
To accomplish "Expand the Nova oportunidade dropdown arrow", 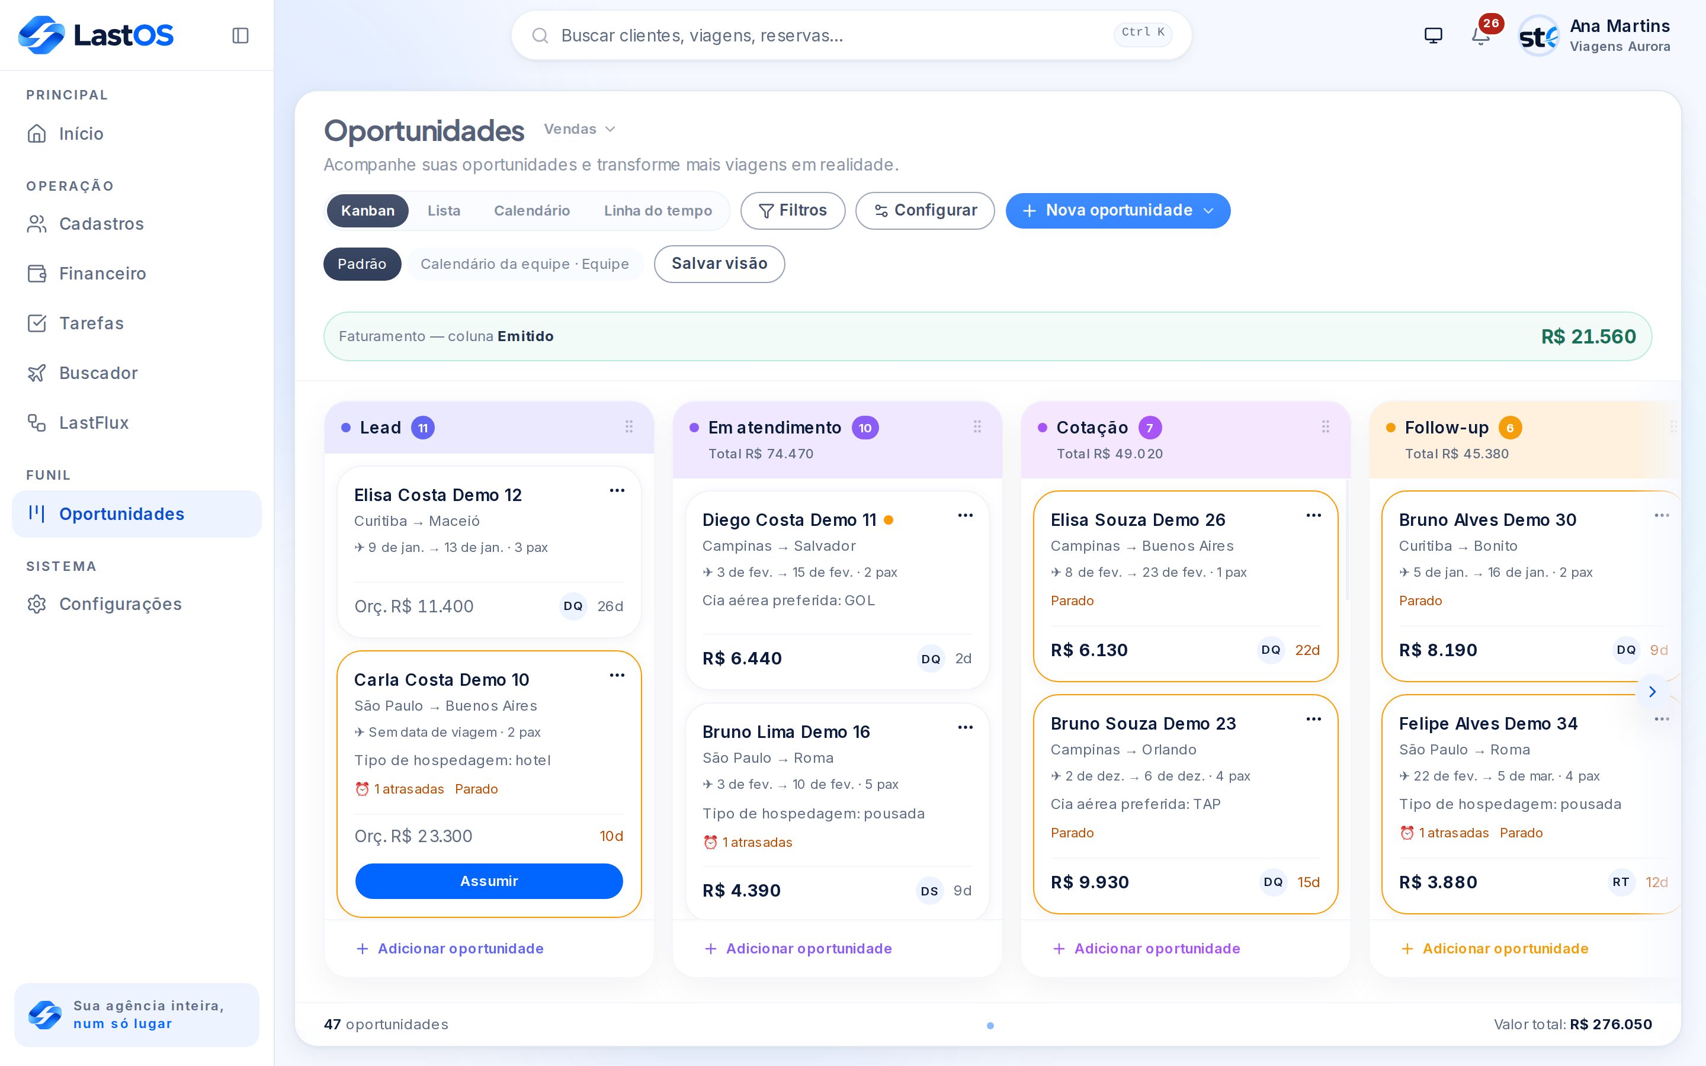I will (1208, 211).
